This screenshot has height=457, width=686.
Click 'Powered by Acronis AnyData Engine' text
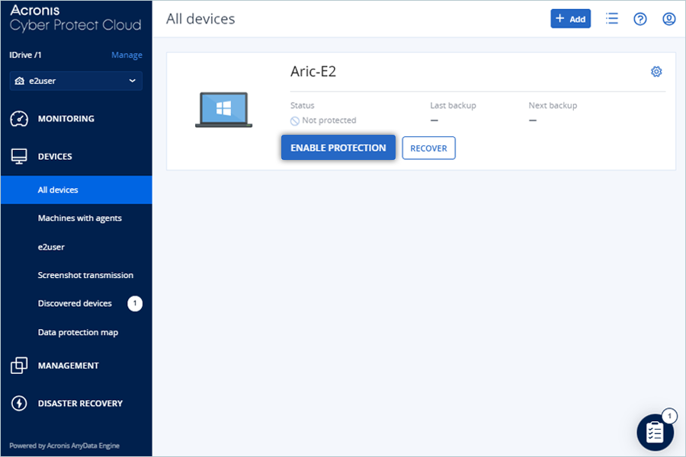coord(64,446)
